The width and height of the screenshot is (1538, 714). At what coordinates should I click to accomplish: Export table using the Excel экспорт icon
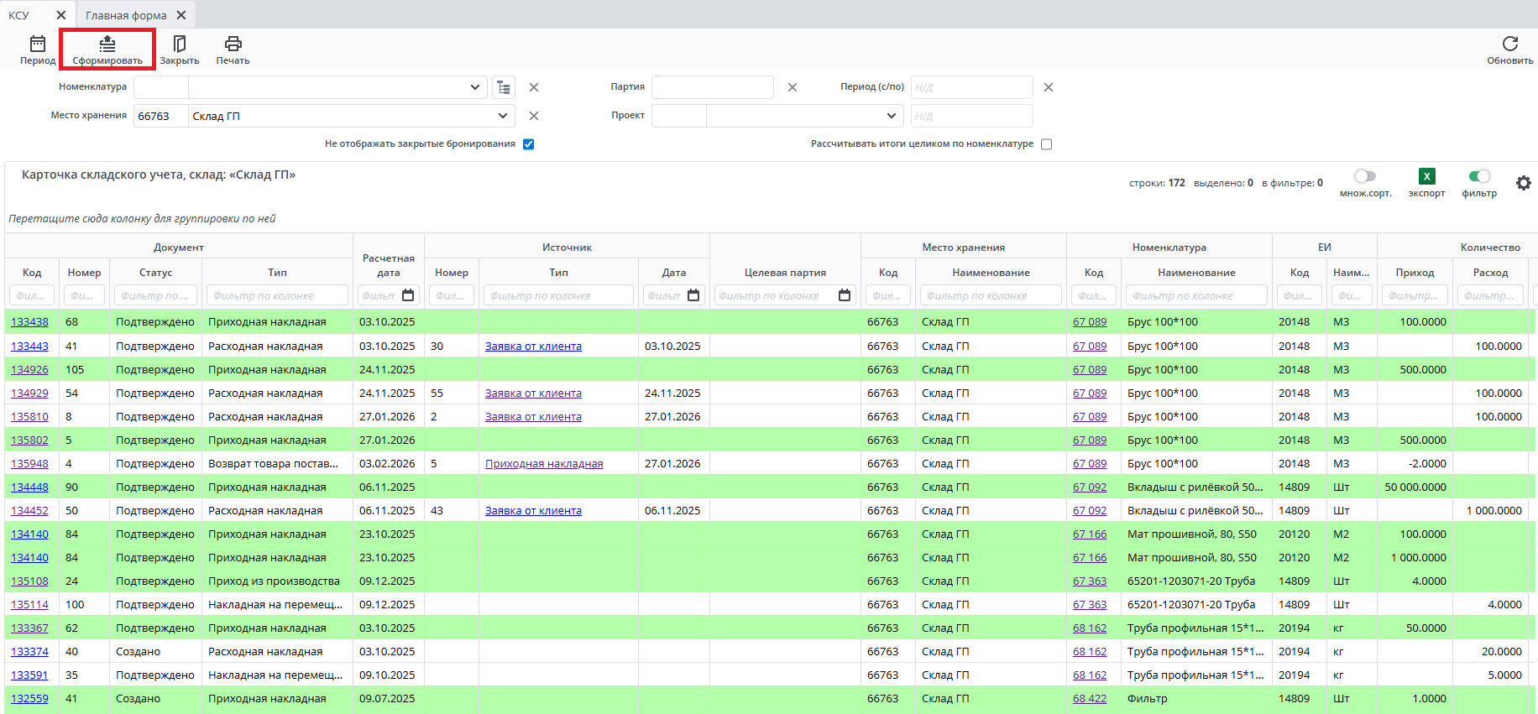[x=1426, y=176]
